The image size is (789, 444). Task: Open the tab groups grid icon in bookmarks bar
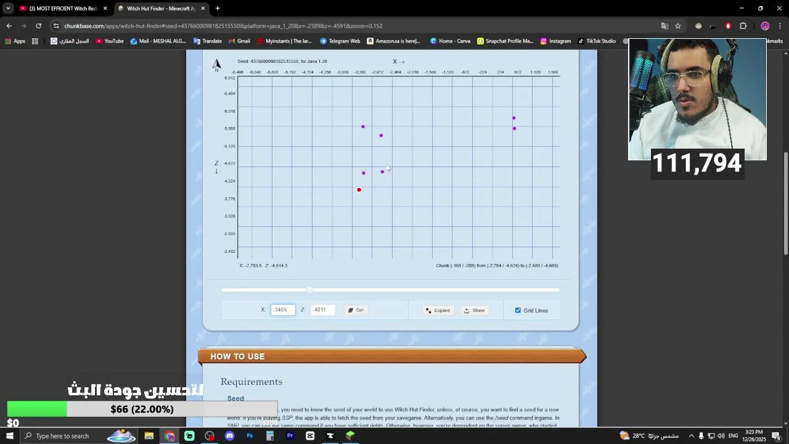[35, 41]
